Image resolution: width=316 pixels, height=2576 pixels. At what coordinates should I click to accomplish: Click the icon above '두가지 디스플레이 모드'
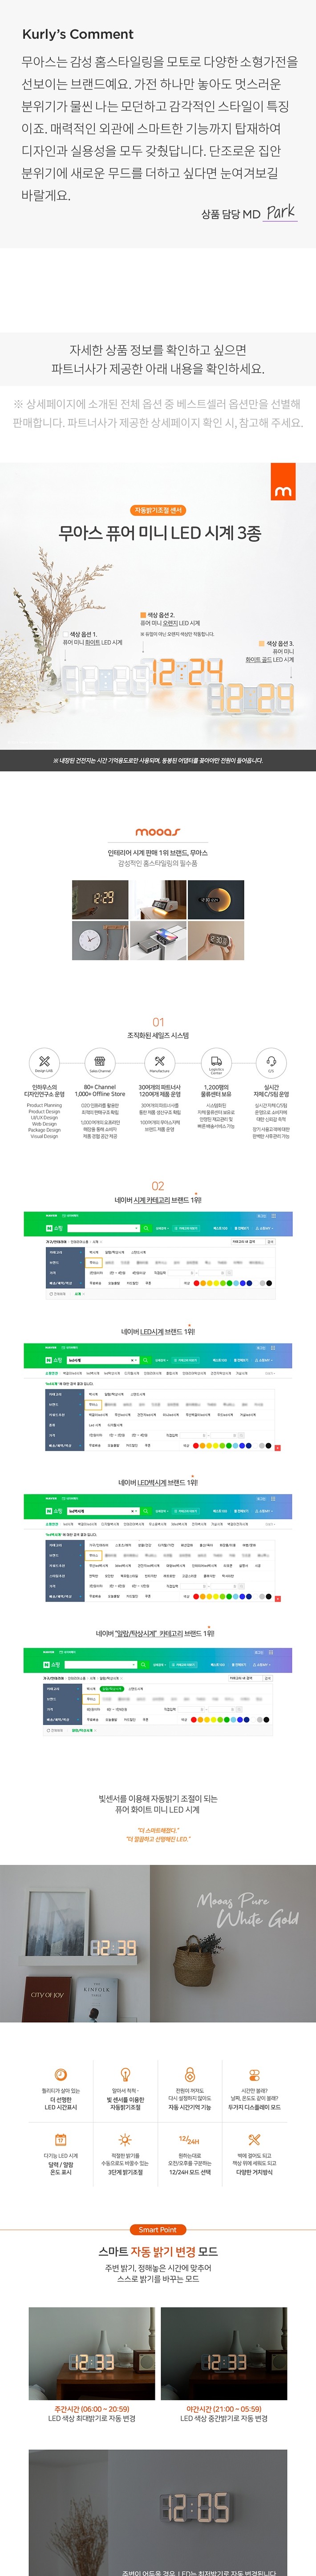[254, 2075]
